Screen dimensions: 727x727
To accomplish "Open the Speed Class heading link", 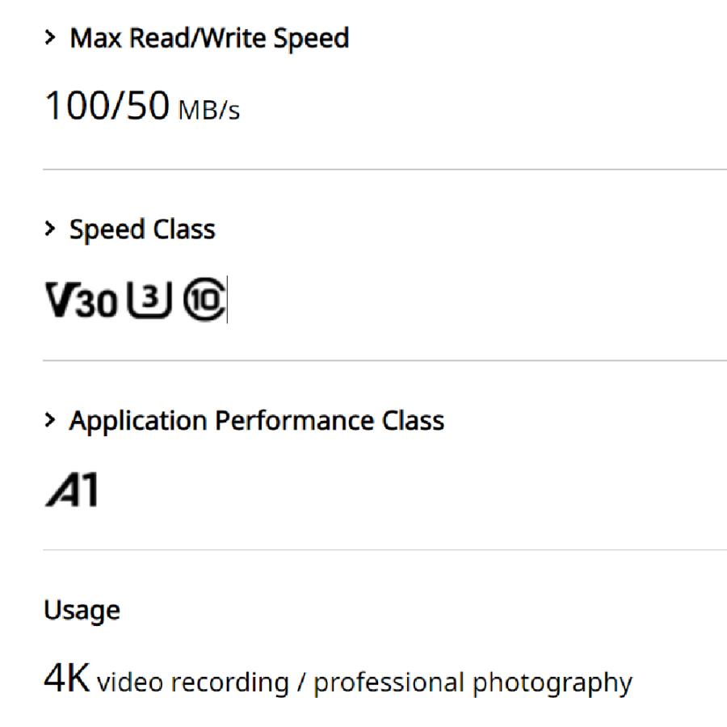I will pyautogui.click(x=142, y=229).
